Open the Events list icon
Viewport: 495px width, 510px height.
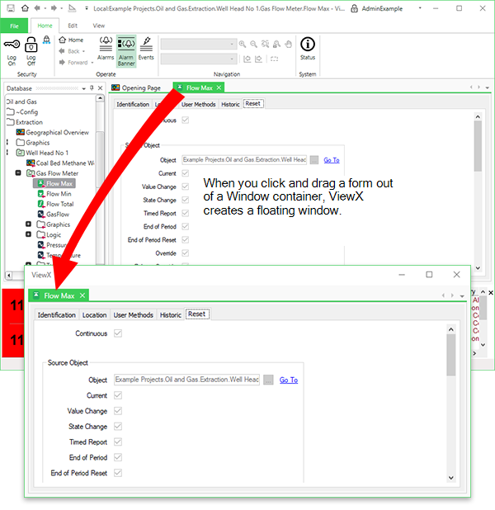point(146,44)
